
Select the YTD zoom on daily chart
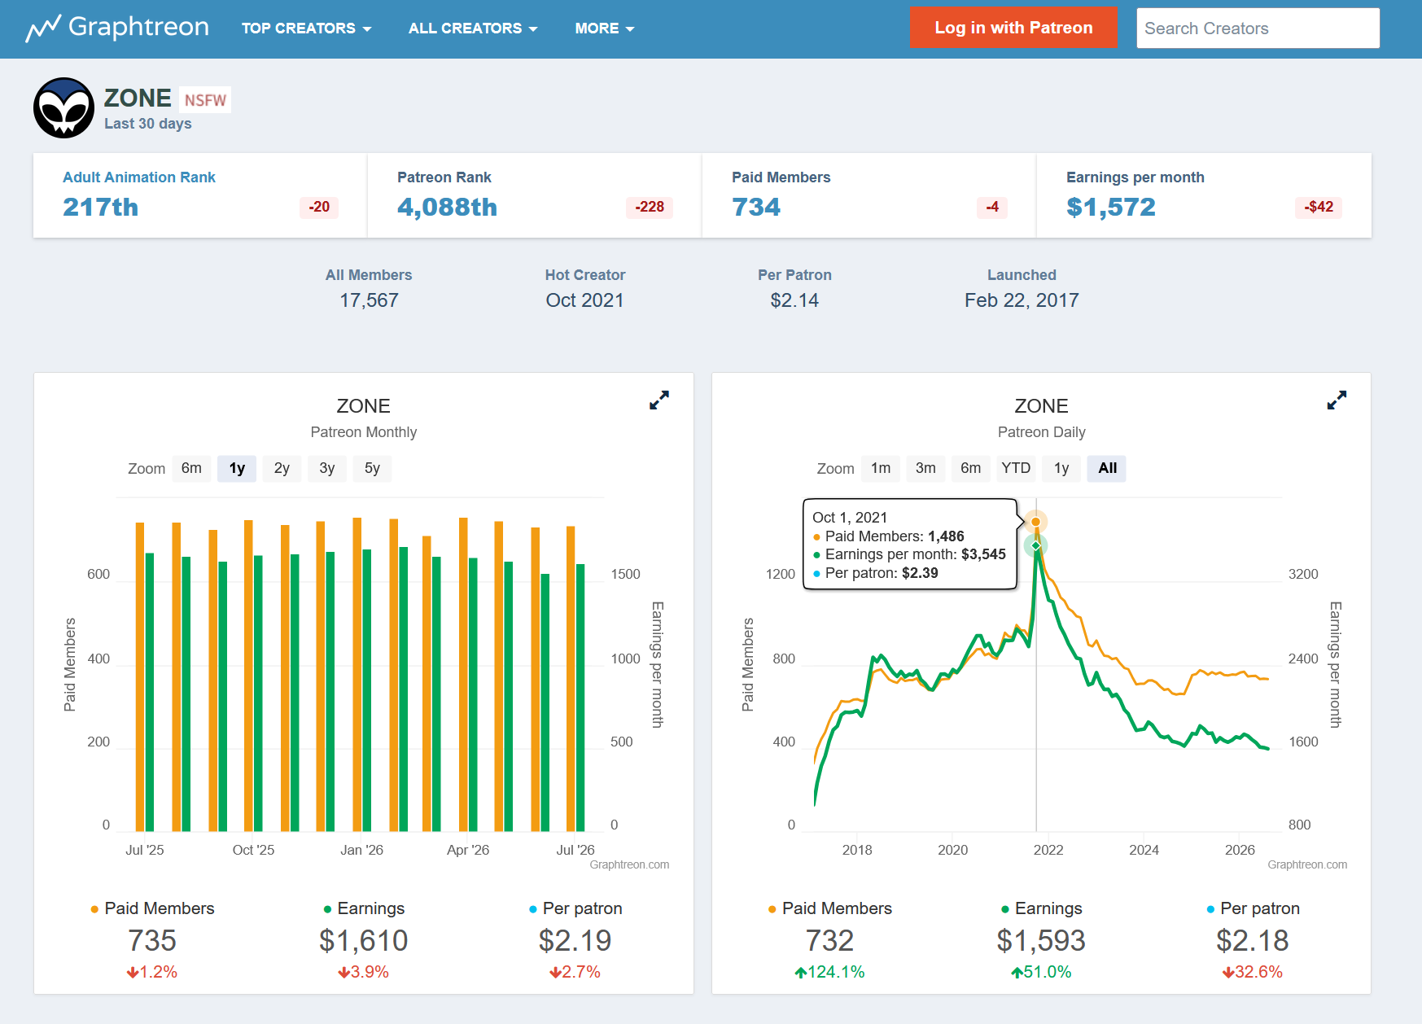[1016, 468]
